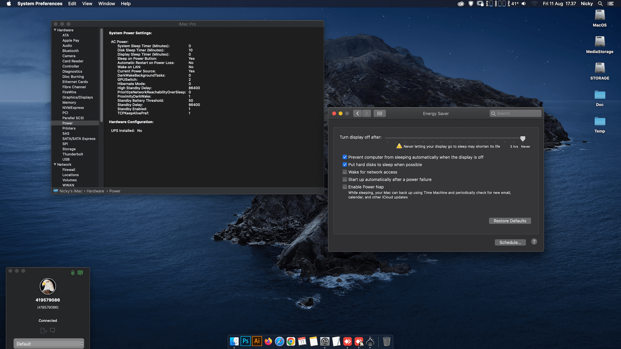The height and width of the screenshot is (349, 621).
Task: Click the green lock icon in AnyDesk window
Action: (x=73, y=273)
